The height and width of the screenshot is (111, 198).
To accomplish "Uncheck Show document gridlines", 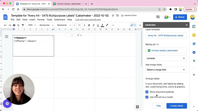I will click(147, 92).
